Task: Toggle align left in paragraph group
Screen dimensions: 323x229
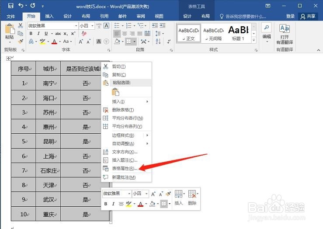Action: click(117, 33)
